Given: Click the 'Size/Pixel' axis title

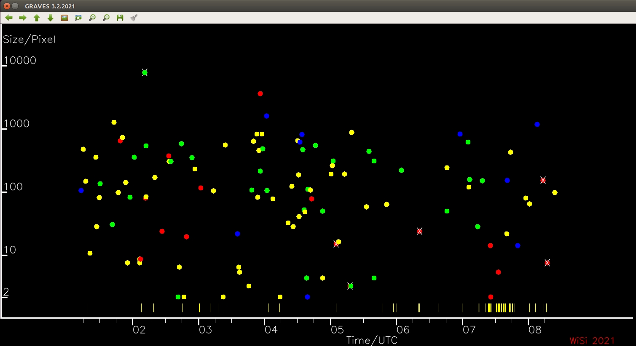Looking at the screenshot, I should [x=29, y=40].
